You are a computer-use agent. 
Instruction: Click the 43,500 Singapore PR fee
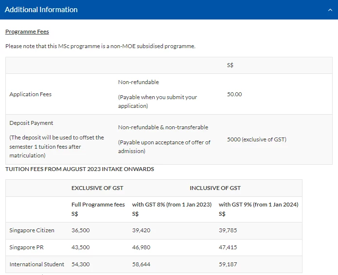coord(80,247)
